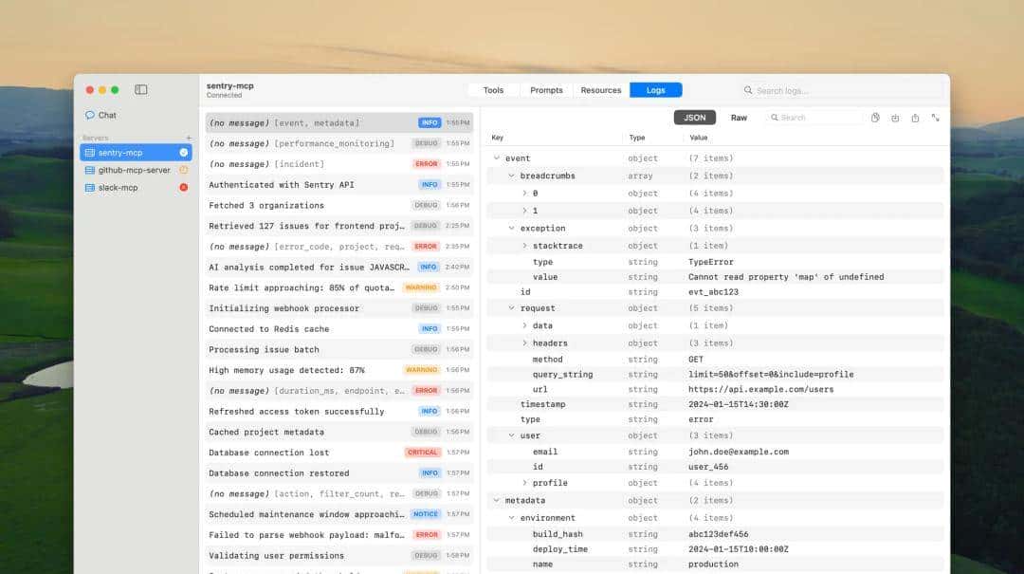
Task: Expand the stacktrace object node
Action: [x=524, y=246]
